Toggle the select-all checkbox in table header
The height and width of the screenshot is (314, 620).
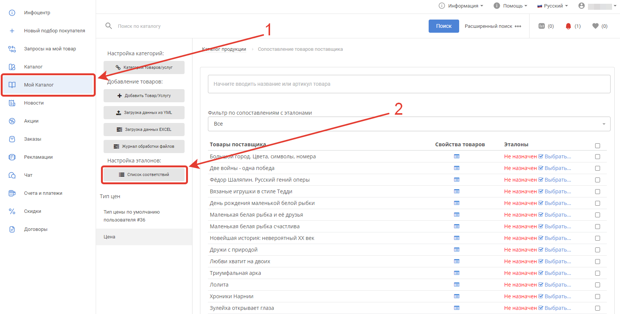(597, 146)
